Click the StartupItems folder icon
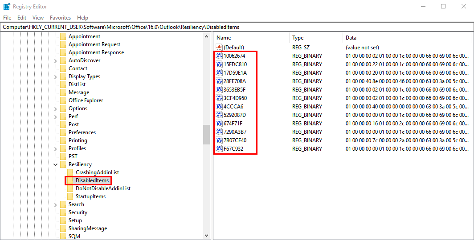Image resolution: width=474 pixels, height=240 pixels. point(70,196)
